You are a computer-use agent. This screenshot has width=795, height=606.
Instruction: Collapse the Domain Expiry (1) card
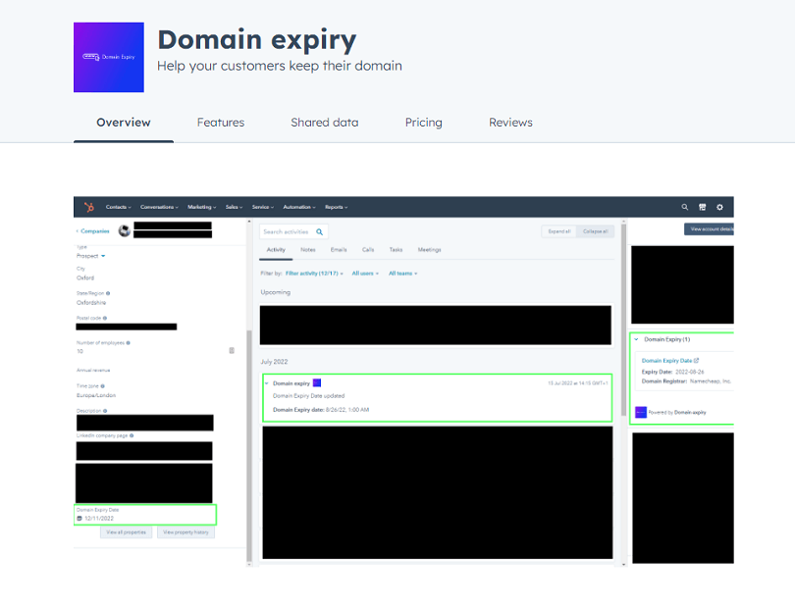(636, 339)
